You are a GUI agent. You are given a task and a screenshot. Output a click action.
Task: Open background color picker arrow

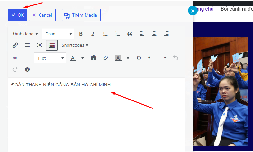tap(128, 58)
